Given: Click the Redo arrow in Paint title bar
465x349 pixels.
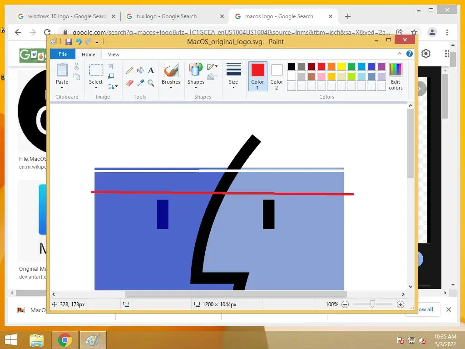Looking at the screenshot, I should (x=88, y=42).
